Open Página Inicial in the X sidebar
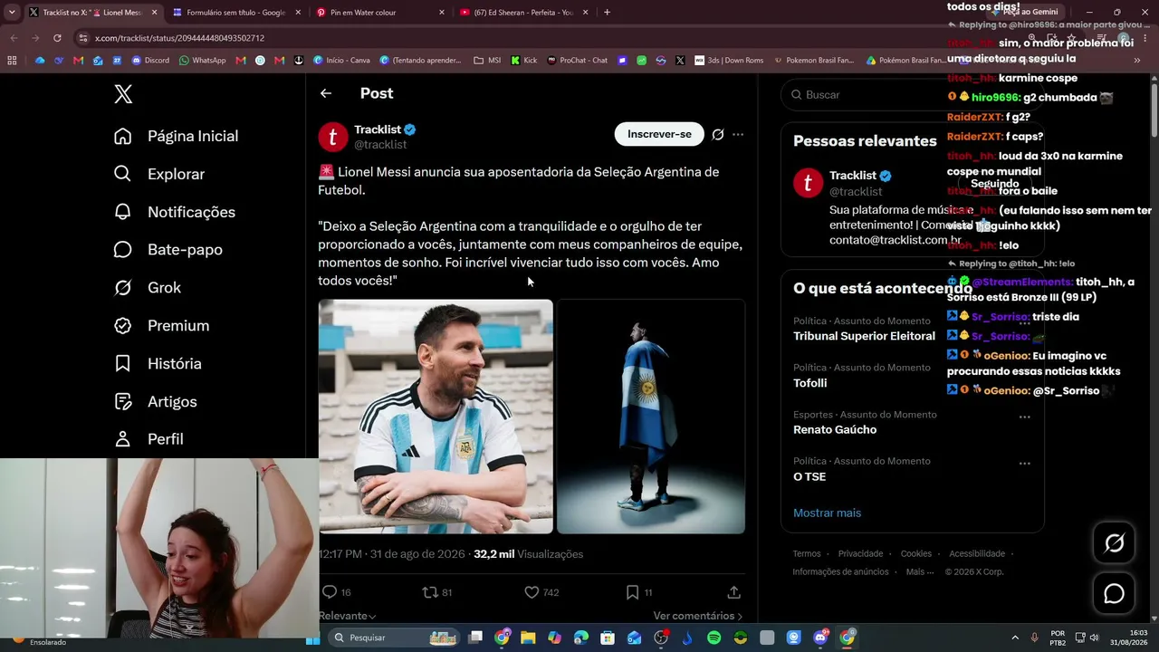This screenshot has width=1159, height=652. (x=176, y=136)
